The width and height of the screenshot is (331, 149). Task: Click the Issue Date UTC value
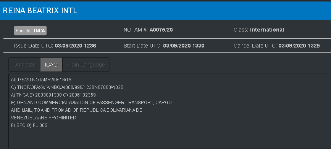click(75, 46)
